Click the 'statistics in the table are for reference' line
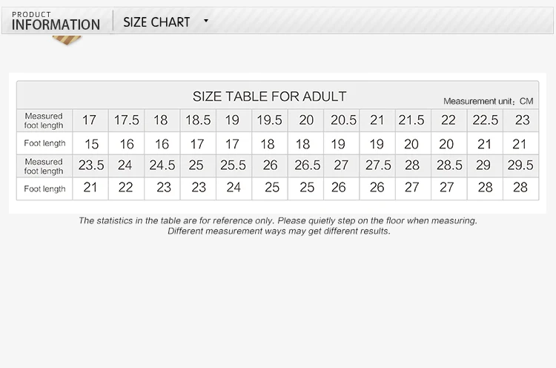556x368 pixels. tap(278, 221)
